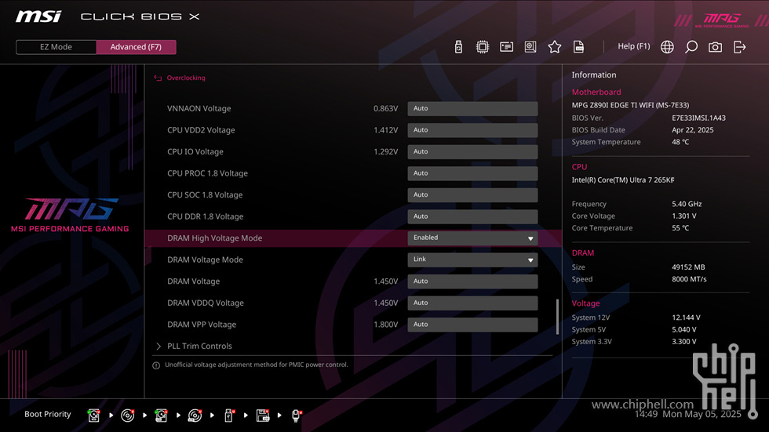Switch to EZ Mode
This screenshot has width=769, height=432.
click(56, 47)
